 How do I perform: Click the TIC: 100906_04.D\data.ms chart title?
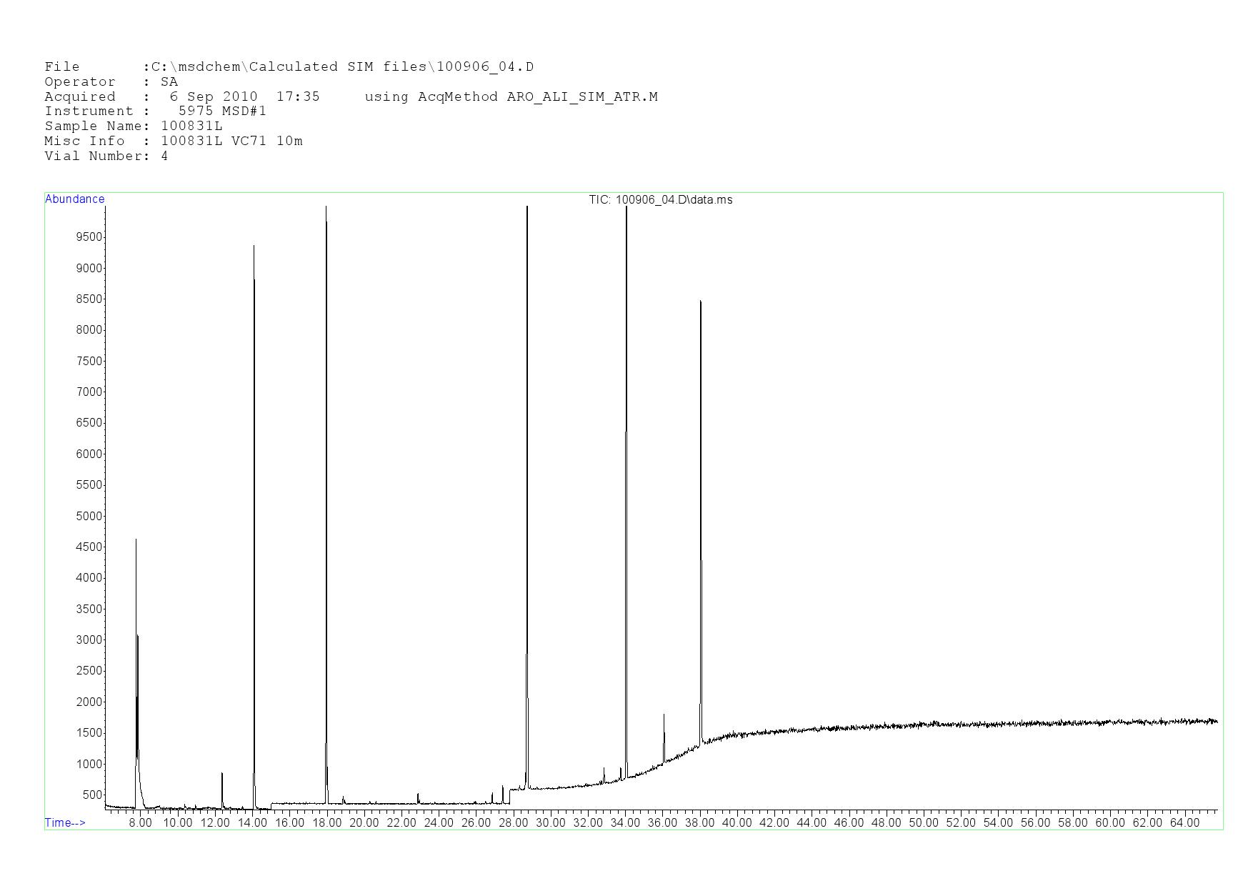pos(660,200)
